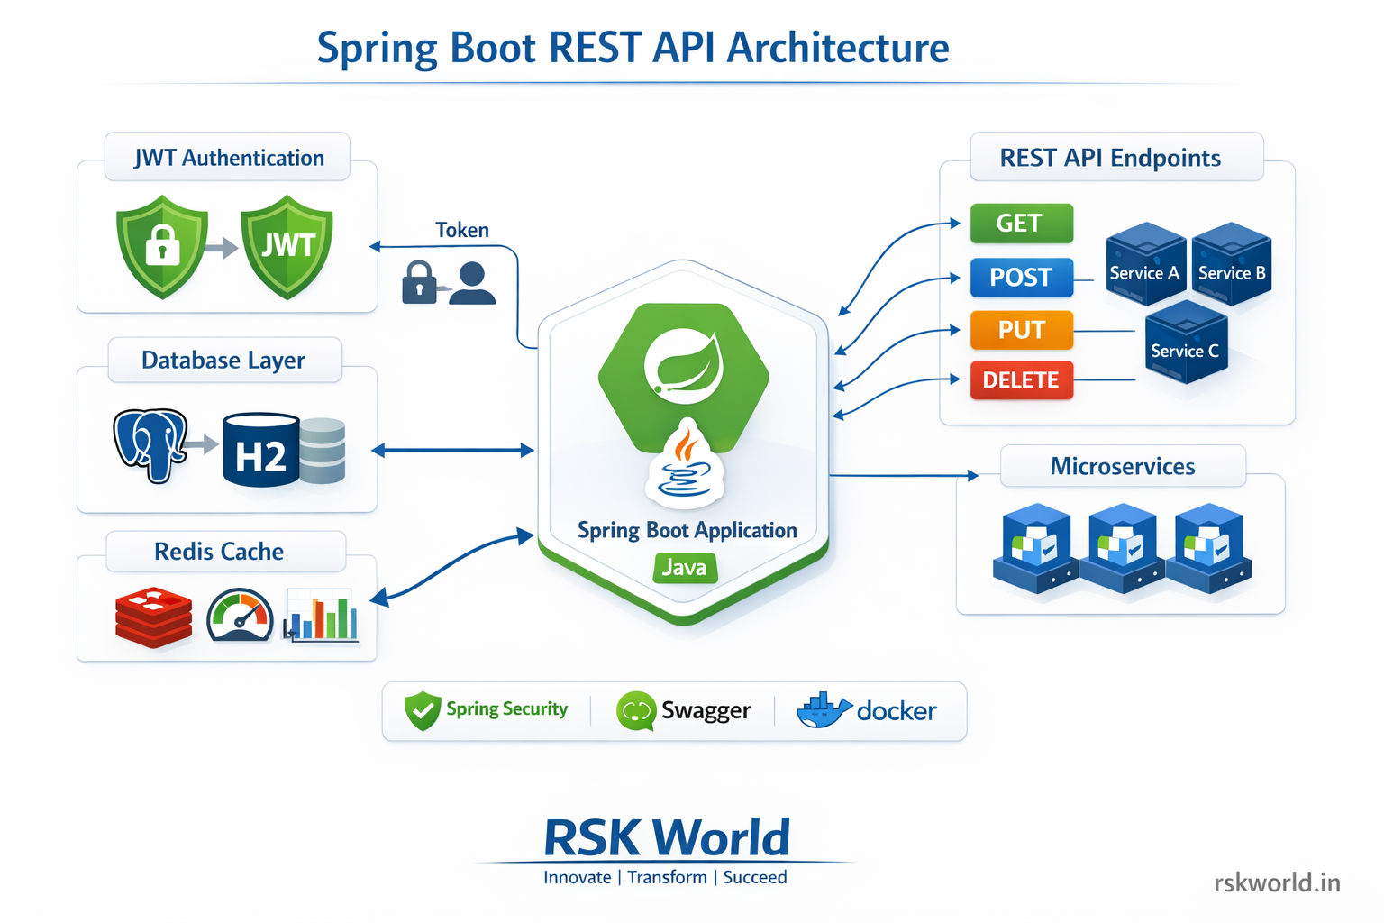Open the rskworld.in link
Screen dimensions: 1384x923
click(x=1278, y=882)
